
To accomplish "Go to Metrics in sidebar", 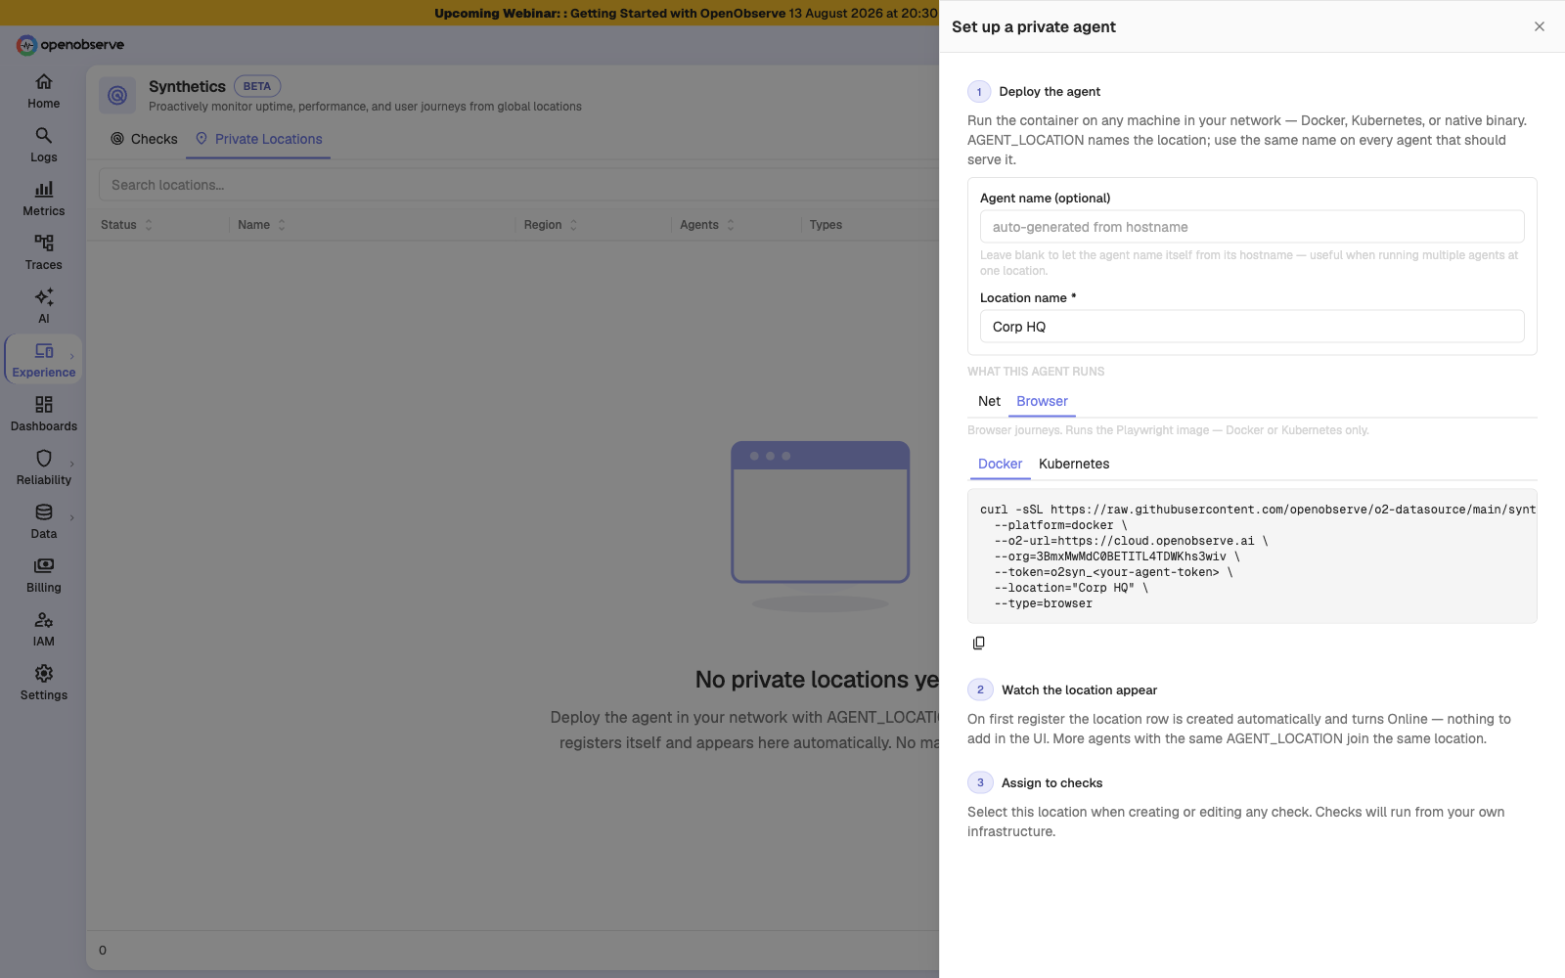I will point(43,199).
